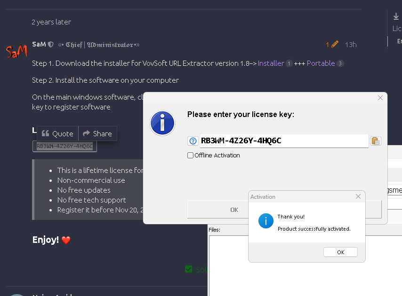Choose Share from the selection popup
The image size is (402, 296).
coord(97,133)
